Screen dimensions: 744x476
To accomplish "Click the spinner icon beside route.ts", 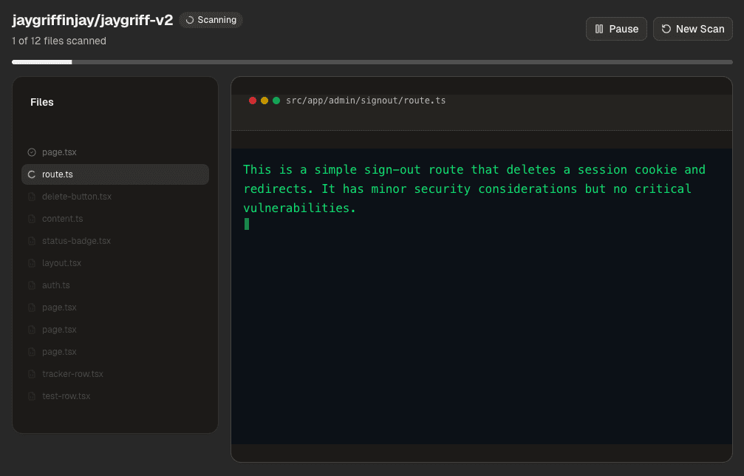I will click(x=32, y=174).
